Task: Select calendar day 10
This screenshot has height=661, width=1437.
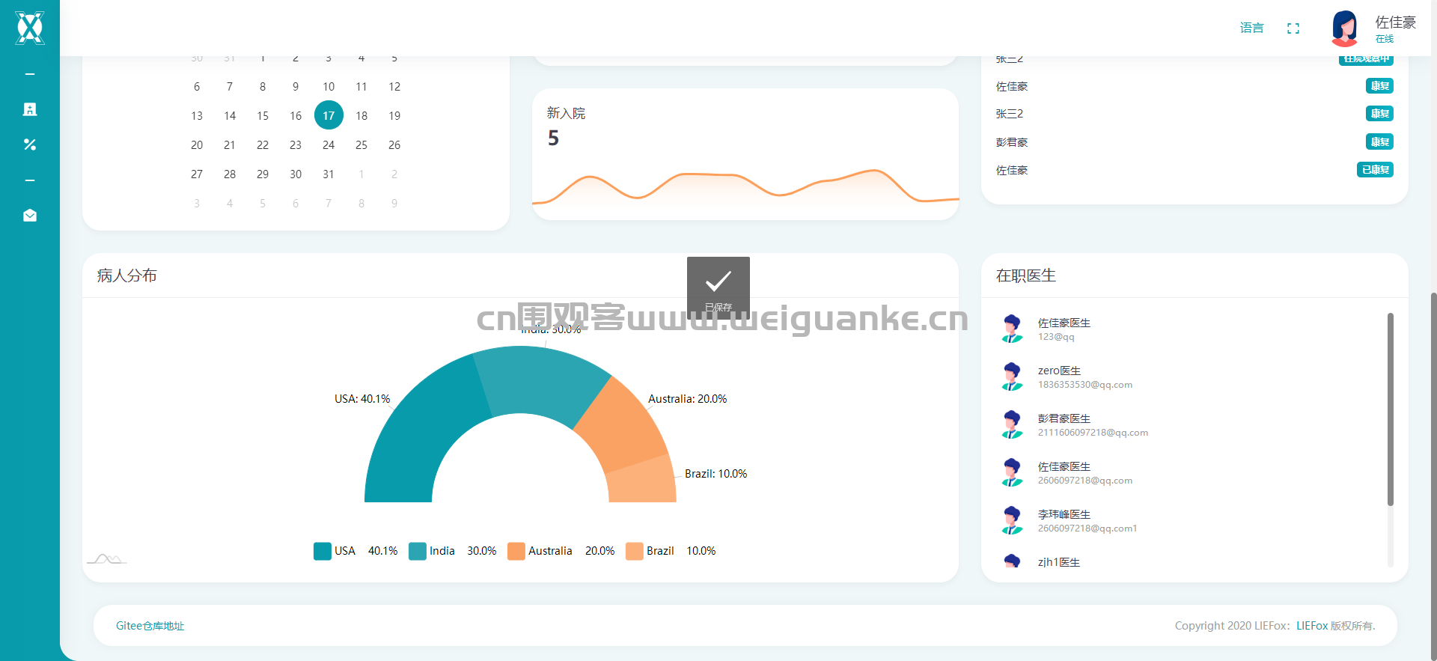Action: pyautogui.click(x=329, y=86)
